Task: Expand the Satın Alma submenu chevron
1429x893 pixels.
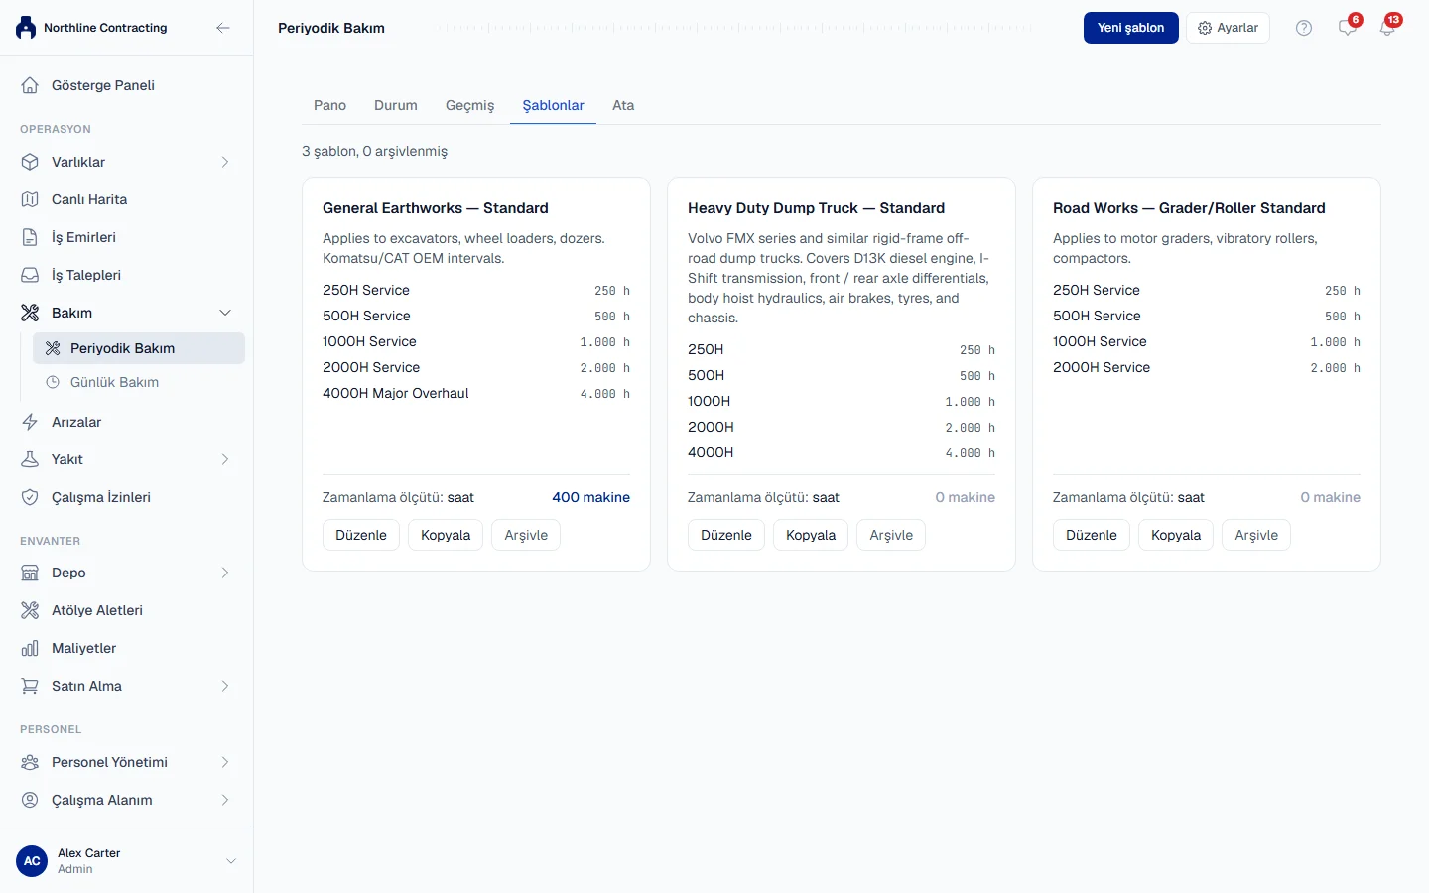Action: (225, 686)
